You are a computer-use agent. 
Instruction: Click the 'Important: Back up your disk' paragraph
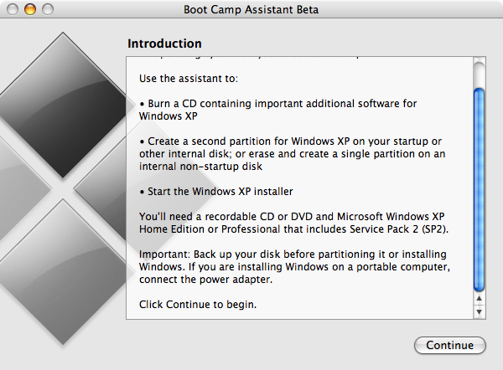pyautogui.click(x=294, y=266)
